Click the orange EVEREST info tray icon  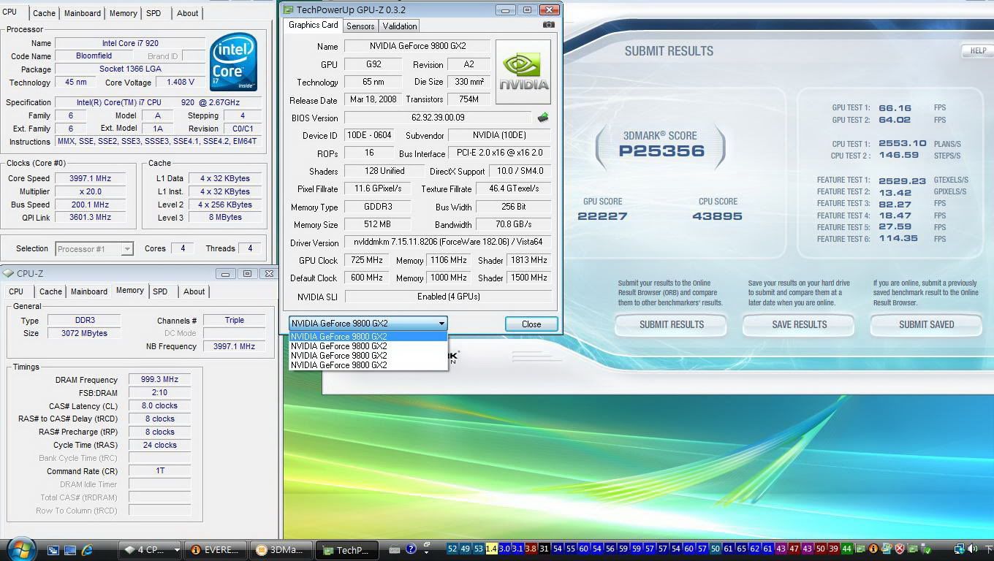[x=873, y=549]
